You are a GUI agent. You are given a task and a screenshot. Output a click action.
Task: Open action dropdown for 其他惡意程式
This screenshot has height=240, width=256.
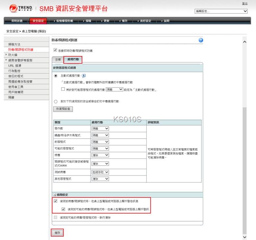point(100,179)
